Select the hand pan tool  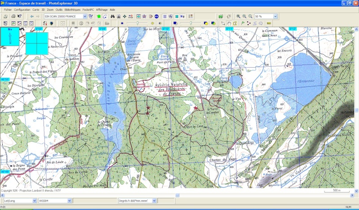pyautogui.click(x=229, y=23)
